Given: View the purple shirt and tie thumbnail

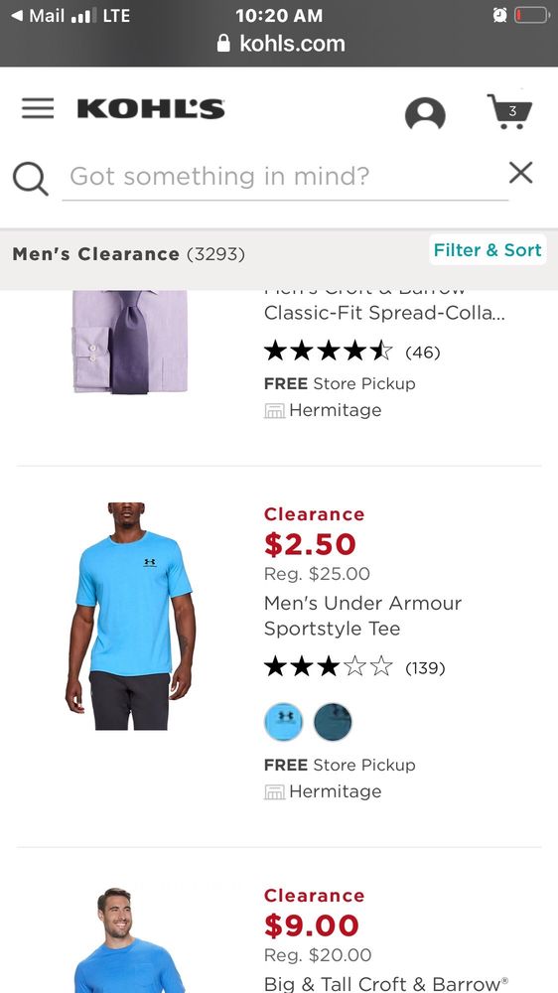Looking at the screenshot, I should (130, 342).
